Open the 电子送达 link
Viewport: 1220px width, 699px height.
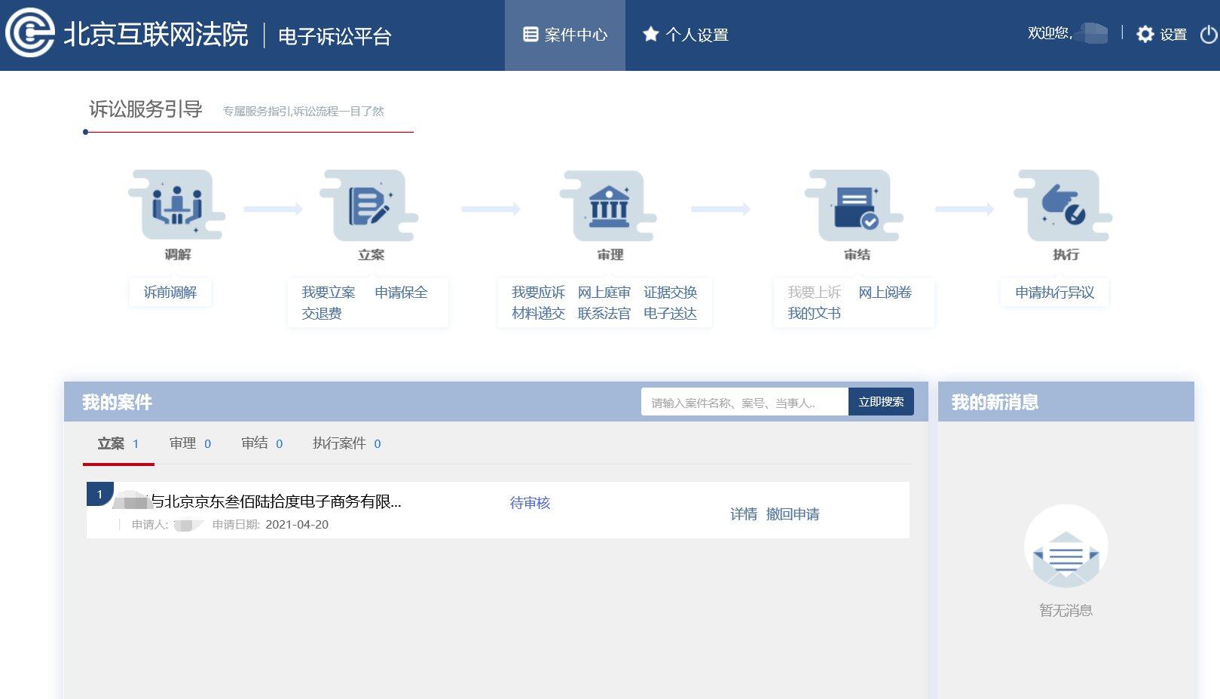pyautogui.click(x=670, y=314)
